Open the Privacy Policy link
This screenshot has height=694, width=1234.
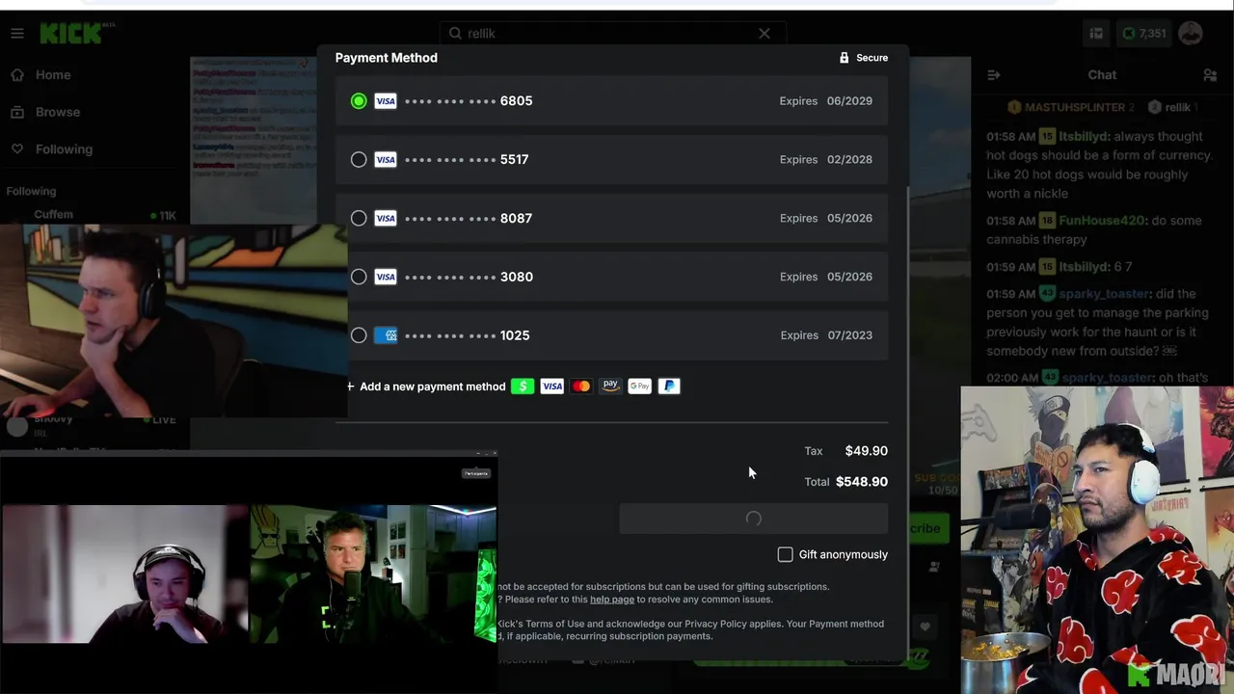pyautogui.click(x=715, y=624)
